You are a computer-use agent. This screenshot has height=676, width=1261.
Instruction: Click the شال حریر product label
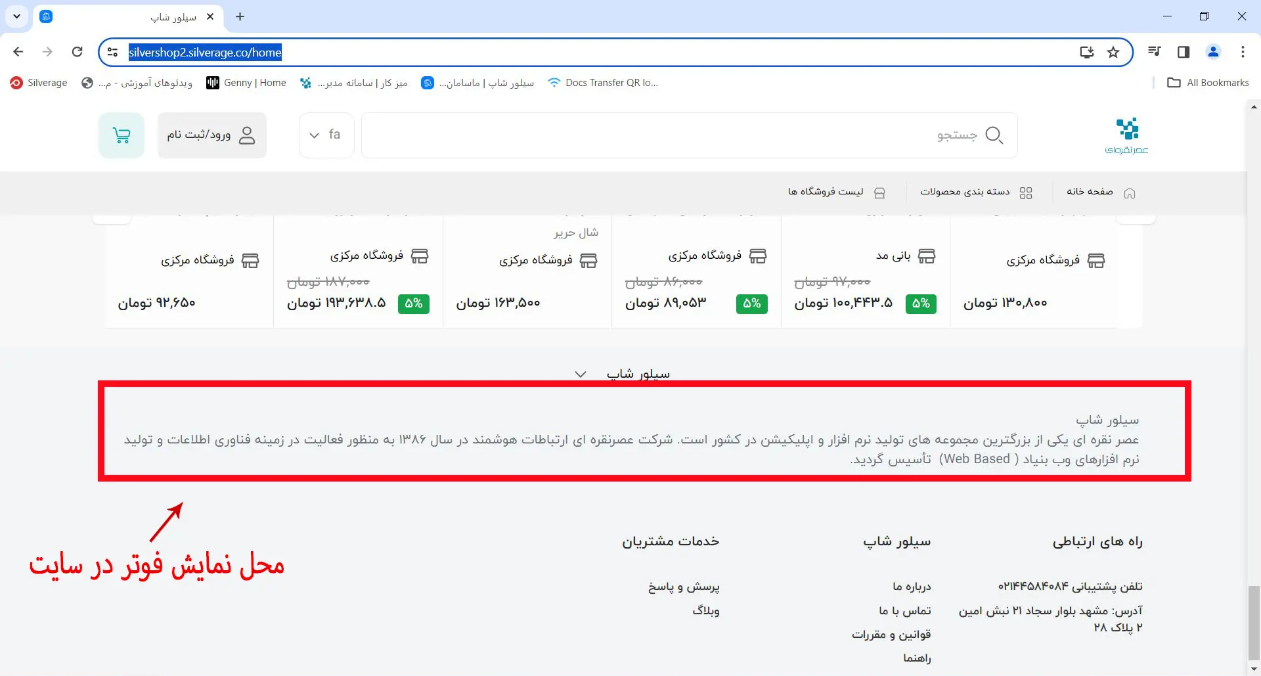[x=575, y=233]
